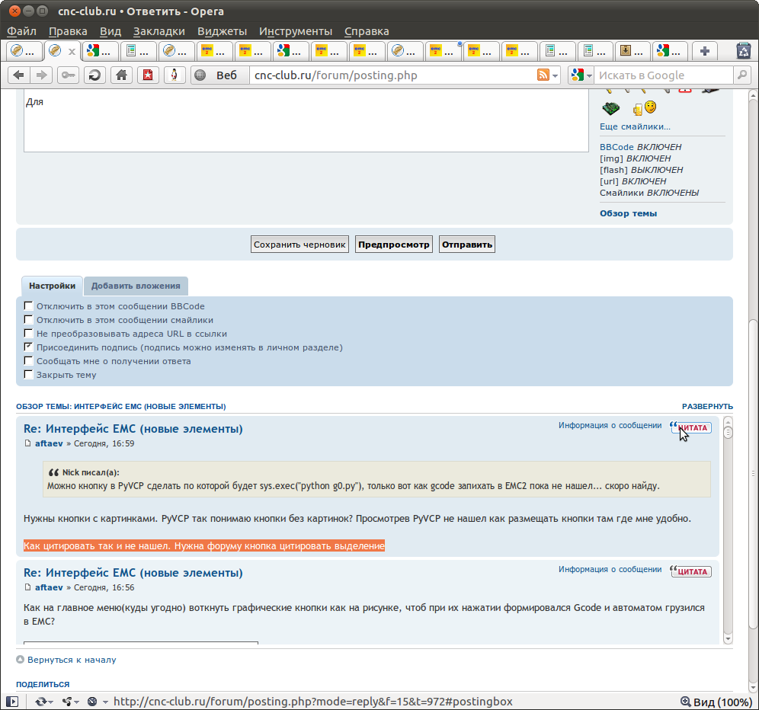759x710 pixels.
Task: Expand the Opera Link status dropdown arrow
Action: point(50,702)
